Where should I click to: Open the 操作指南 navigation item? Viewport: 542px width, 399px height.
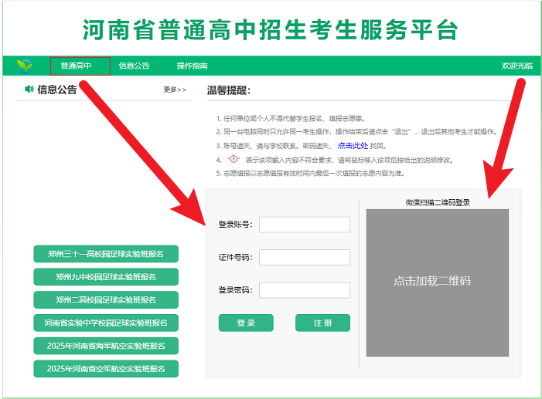pos(192,66)
